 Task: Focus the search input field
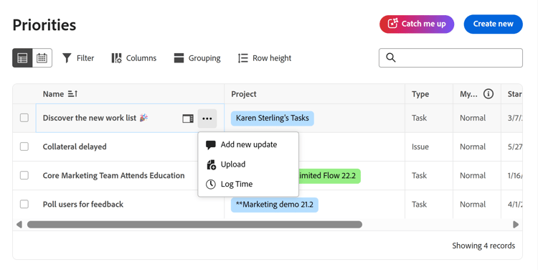[450, 57]
